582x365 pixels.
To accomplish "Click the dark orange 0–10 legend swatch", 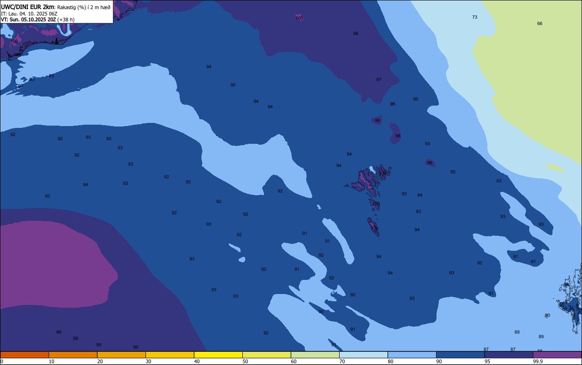I will tap(25, 355).
